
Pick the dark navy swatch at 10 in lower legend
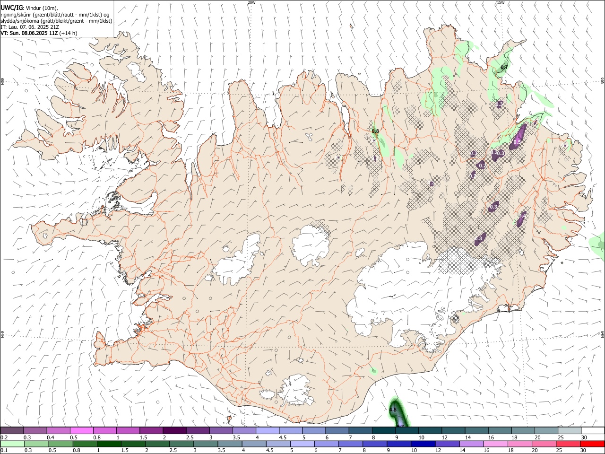(423, 444)
